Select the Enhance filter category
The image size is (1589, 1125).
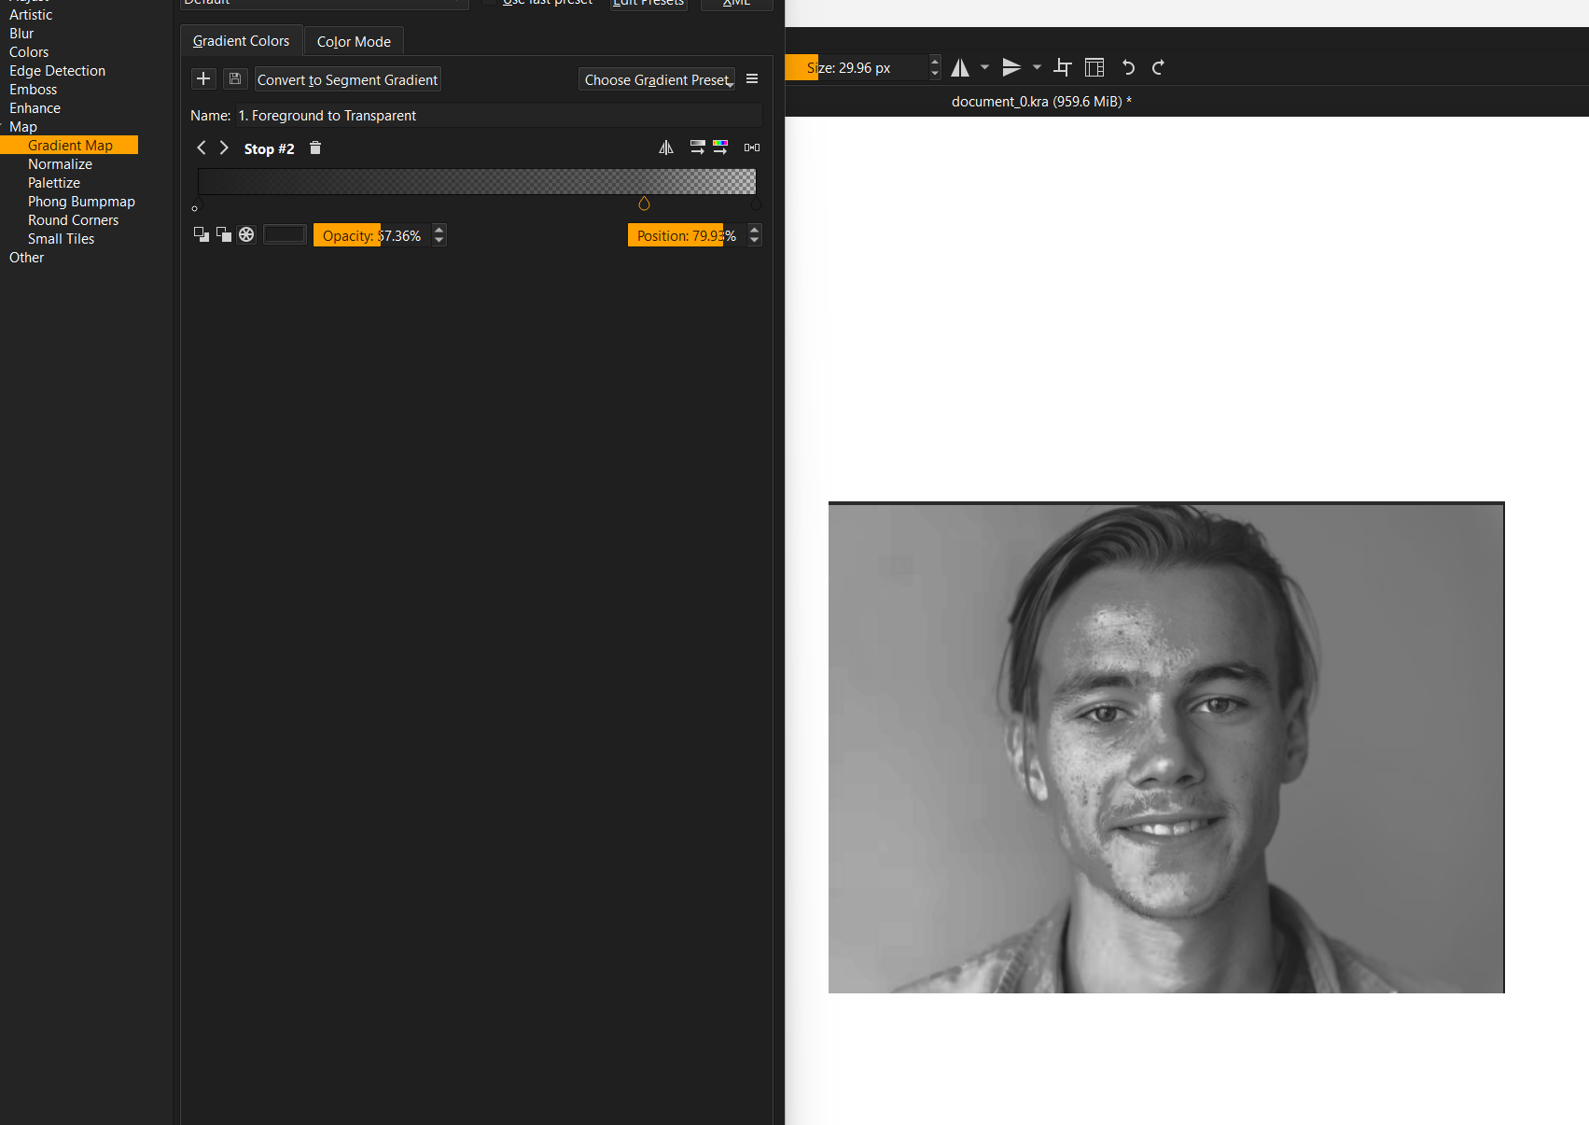(x=35, y=108)
